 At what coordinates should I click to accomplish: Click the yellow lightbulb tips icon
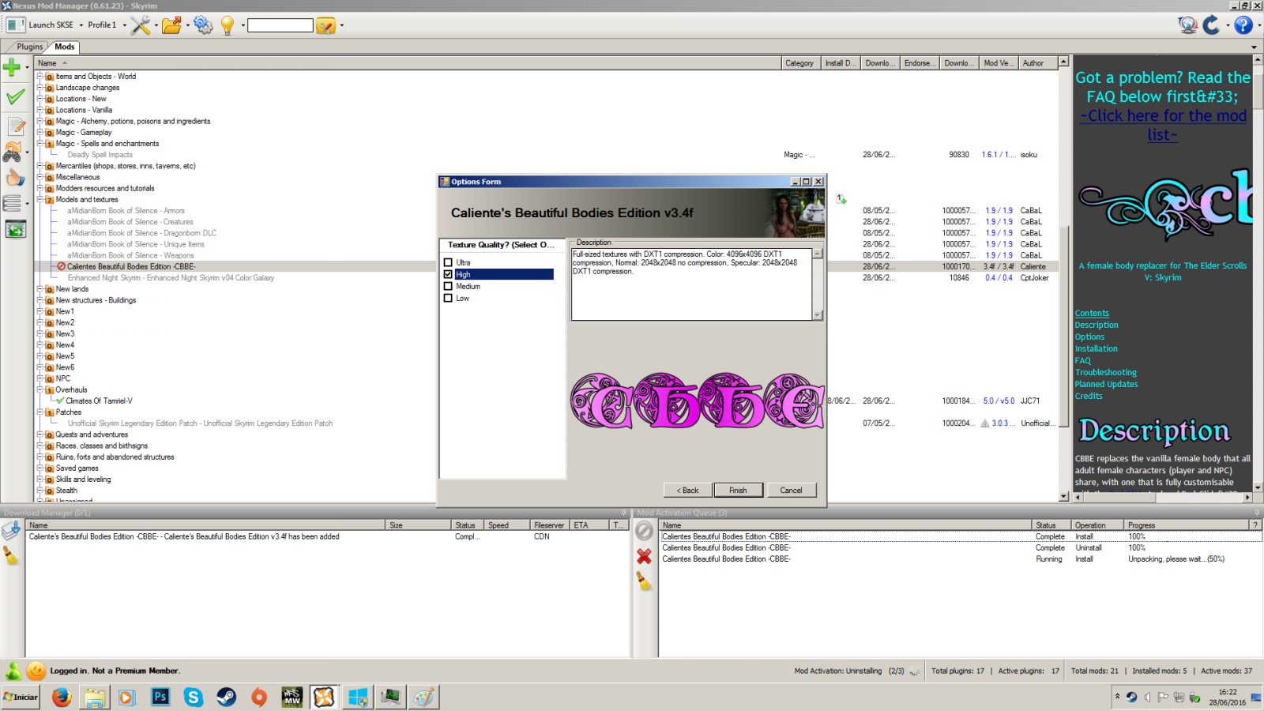[228, 25]
